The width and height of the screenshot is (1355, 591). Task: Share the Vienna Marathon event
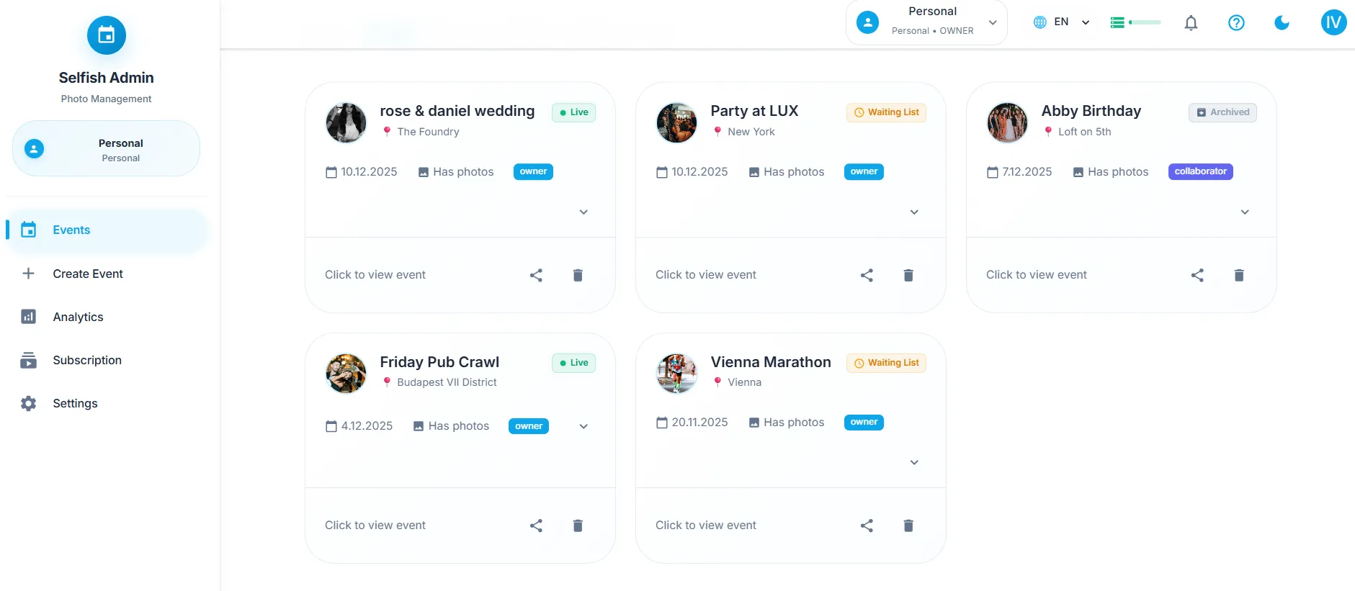tap(867, 525)
